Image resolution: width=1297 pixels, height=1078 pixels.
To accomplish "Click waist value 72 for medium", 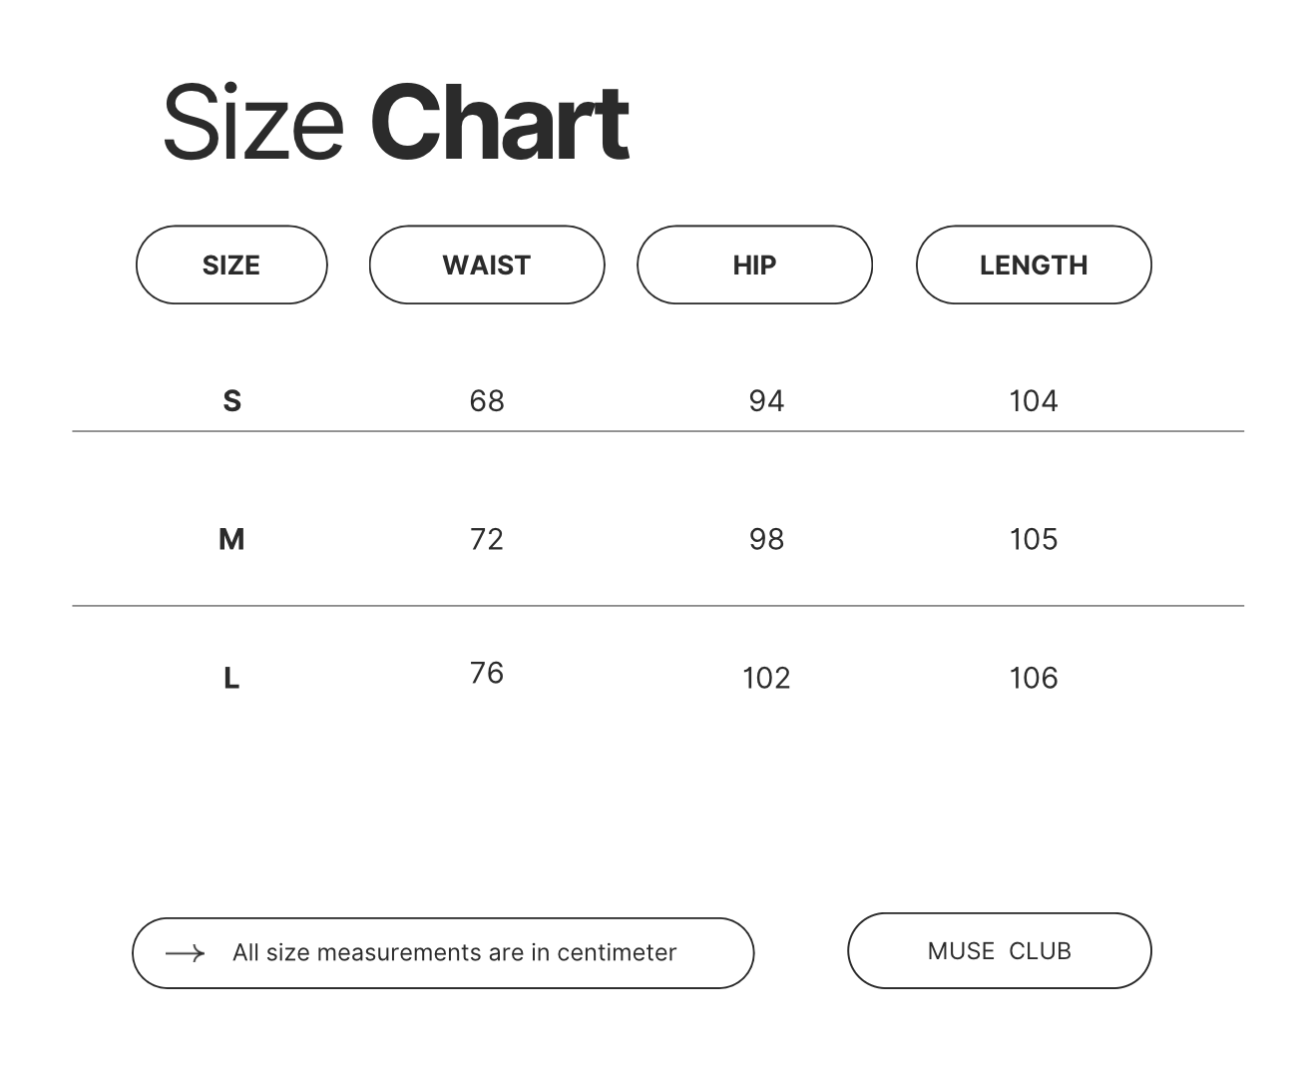I will tap(487, 540).
